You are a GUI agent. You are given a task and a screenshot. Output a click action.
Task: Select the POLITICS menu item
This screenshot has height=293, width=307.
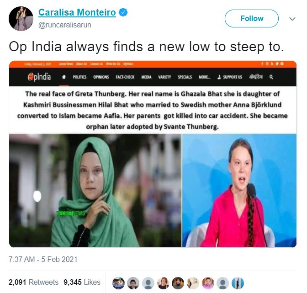[x=79, y=77]
